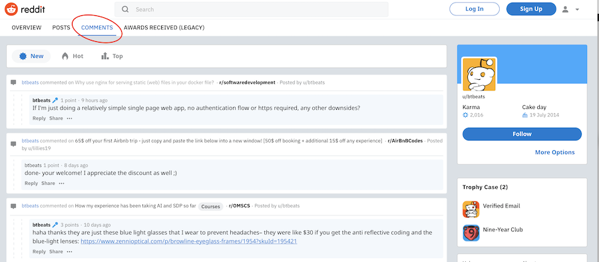Screen dimensions: 599x262
Task: Click the New sort icon
Action: tap(23, 56)
